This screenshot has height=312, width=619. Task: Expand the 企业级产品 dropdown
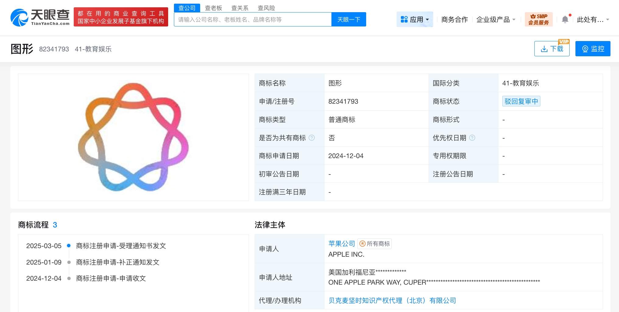pyautogui.click(x=496, y=19)
